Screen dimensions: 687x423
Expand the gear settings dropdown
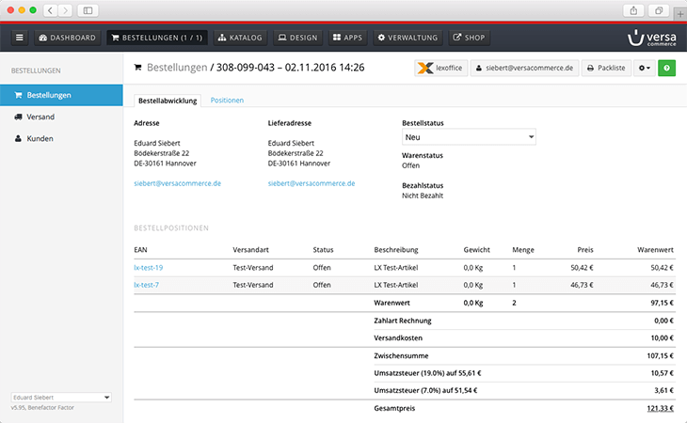click(644, 69)
